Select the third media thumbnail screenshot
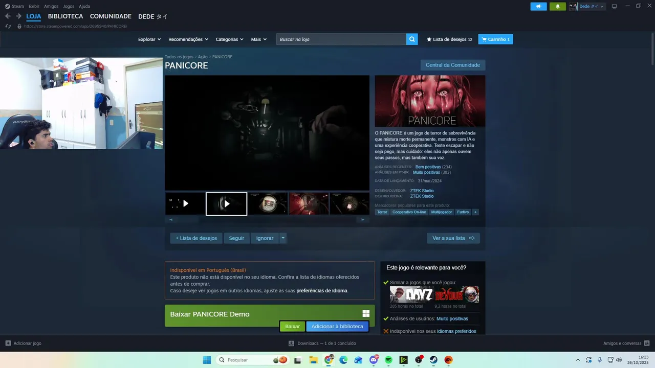This screenshot has width=655, height=368. [x=267, y=203]
